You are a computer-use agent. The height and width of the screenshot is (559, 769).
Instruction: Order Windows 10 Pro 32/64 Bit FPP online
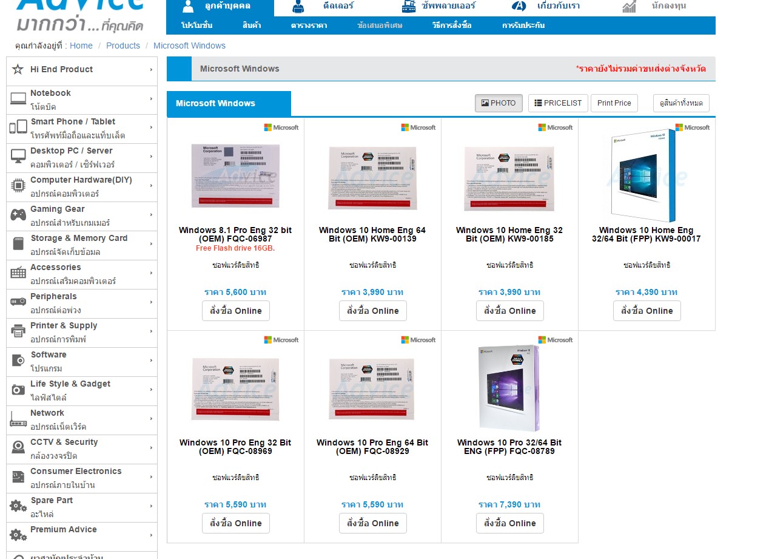[510, 523]
